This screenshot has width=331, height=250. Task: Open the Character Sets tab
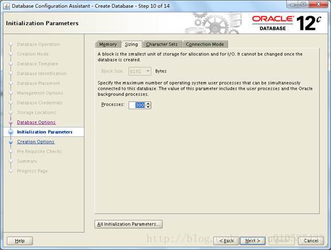pos(162,44)
